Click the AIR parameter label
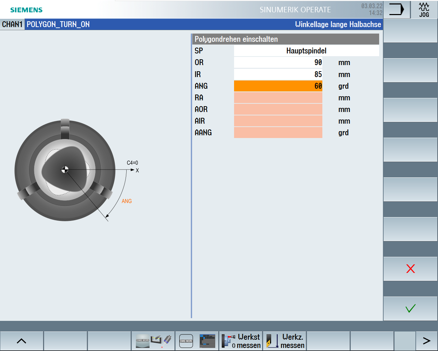This screenshot has width=438, height=351. [200, 121]
